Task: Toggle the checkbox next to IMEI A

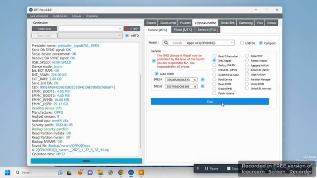Action: coord(203,80)
